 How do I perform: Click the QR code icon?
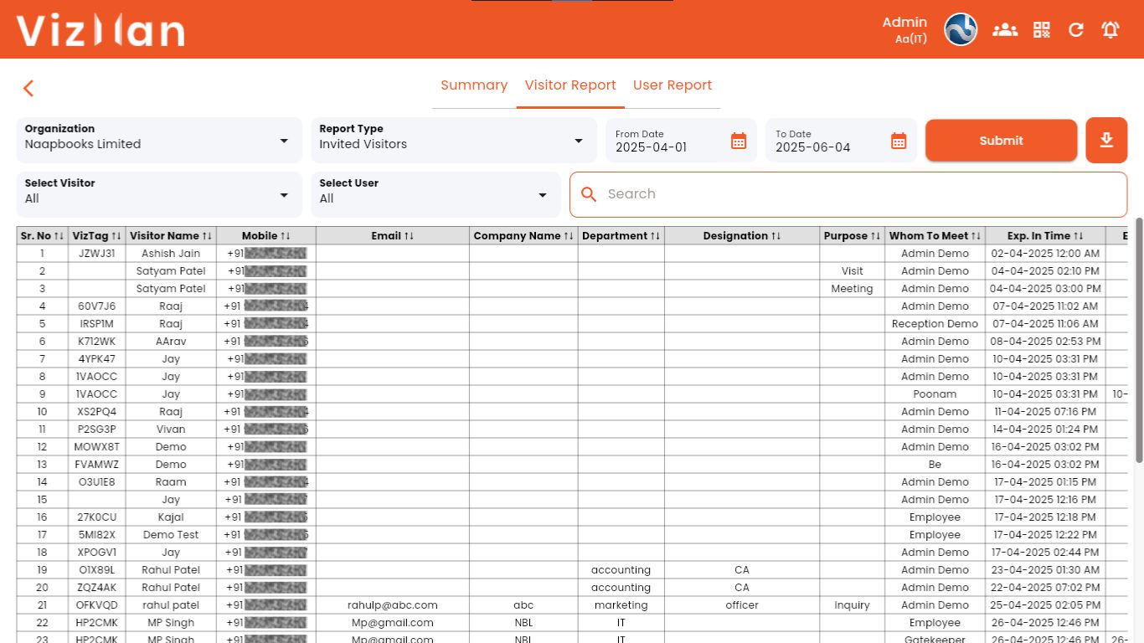point(1041,30)
